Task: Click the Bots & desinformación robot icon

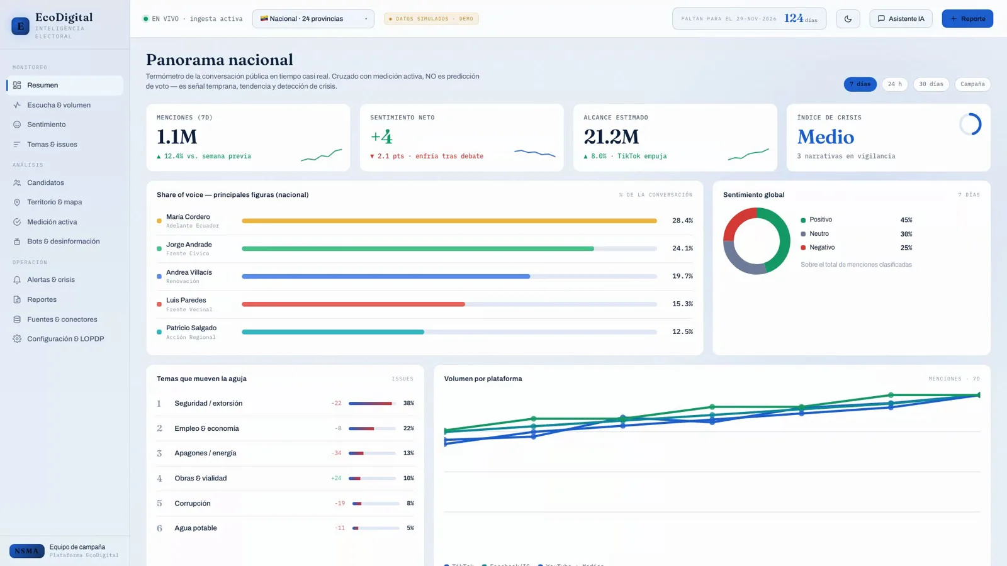Action: coord(17,241)
